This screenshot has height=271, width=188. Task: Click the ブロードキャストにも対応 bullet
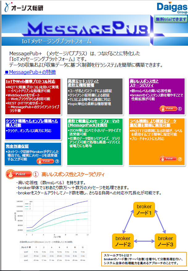[x=147, y=139]
